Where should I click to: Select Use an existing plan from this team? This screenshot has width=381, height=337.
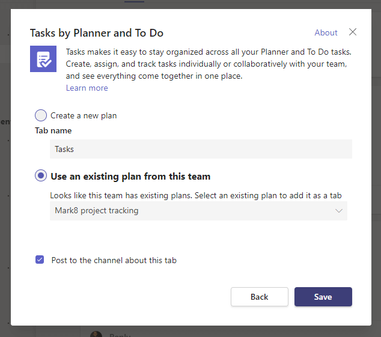click(41, 175)
